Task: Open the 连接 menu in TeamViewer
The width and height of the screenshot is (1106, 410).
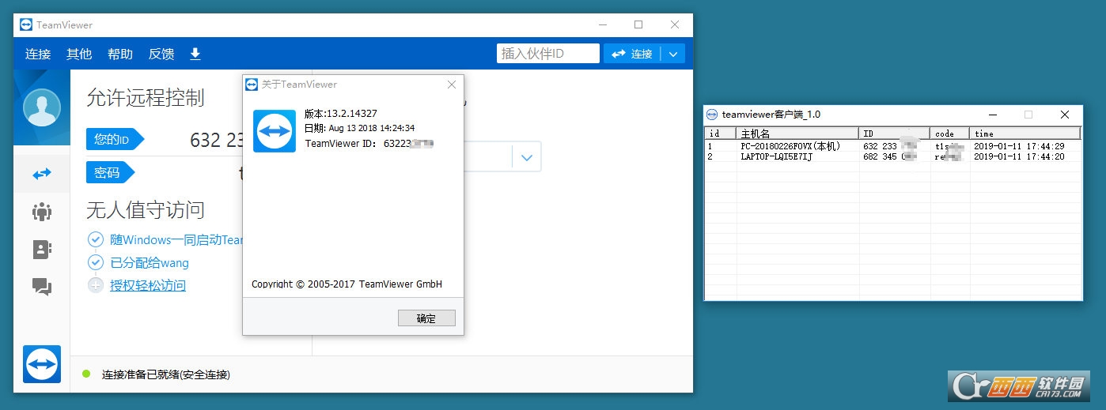Action: coord(38,54)
